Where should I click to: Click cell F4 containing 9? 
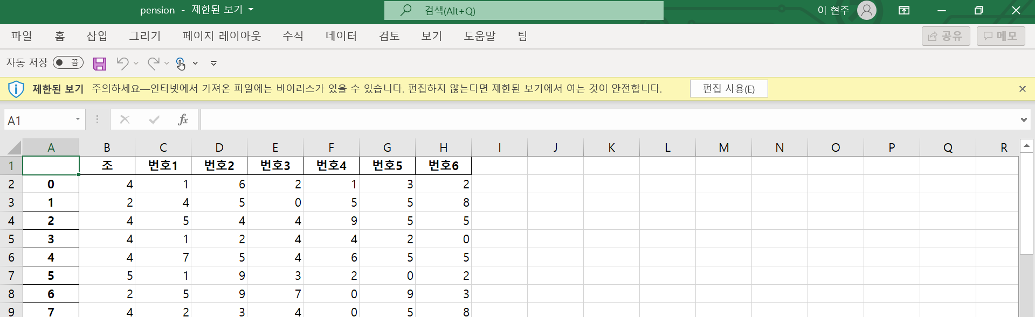pyautogui.click(x=332, y=221)
